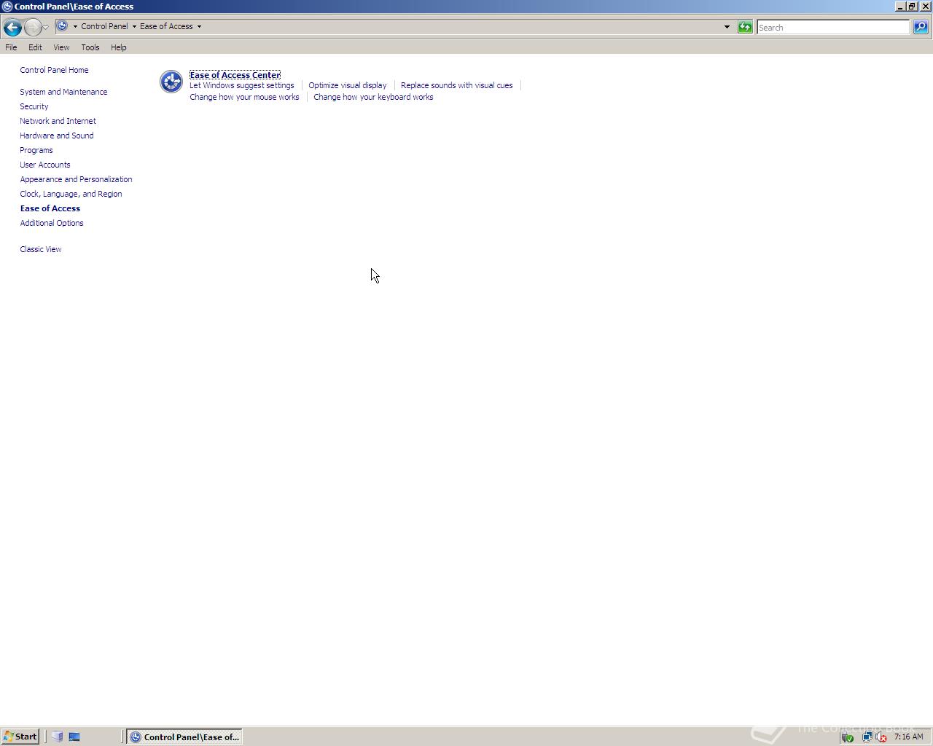Image resolution: width=933 pixels, height=746 pixels.
Task: Open User Accounts category
Action: click(45, 165)
